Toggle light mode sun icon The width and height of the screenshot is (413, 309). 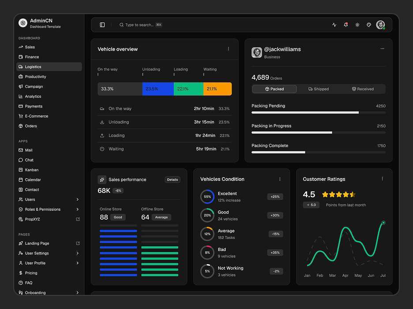[357, 25]
